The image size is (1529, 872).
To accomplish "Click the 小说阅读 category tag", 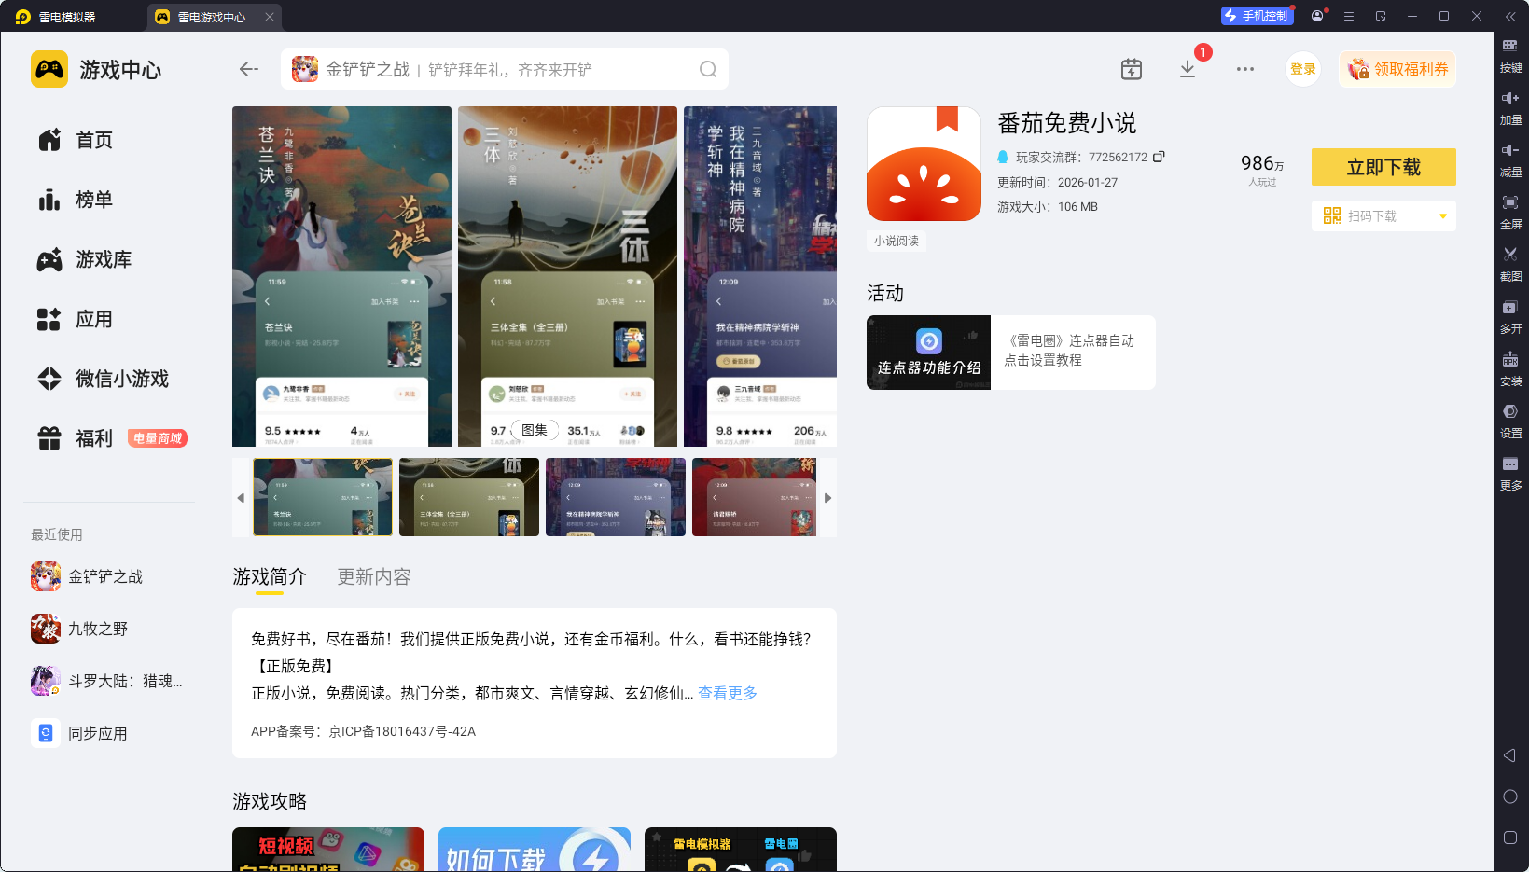I will point(897,241).
